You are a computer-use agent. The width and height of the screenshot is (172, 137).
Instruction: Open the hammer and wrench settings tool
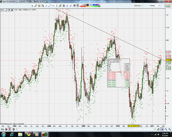coord(74,6)
